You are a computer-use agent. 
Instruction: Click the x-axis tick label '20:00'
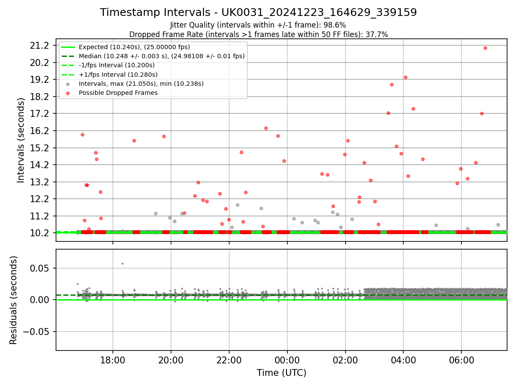click(x=171, y=360)
